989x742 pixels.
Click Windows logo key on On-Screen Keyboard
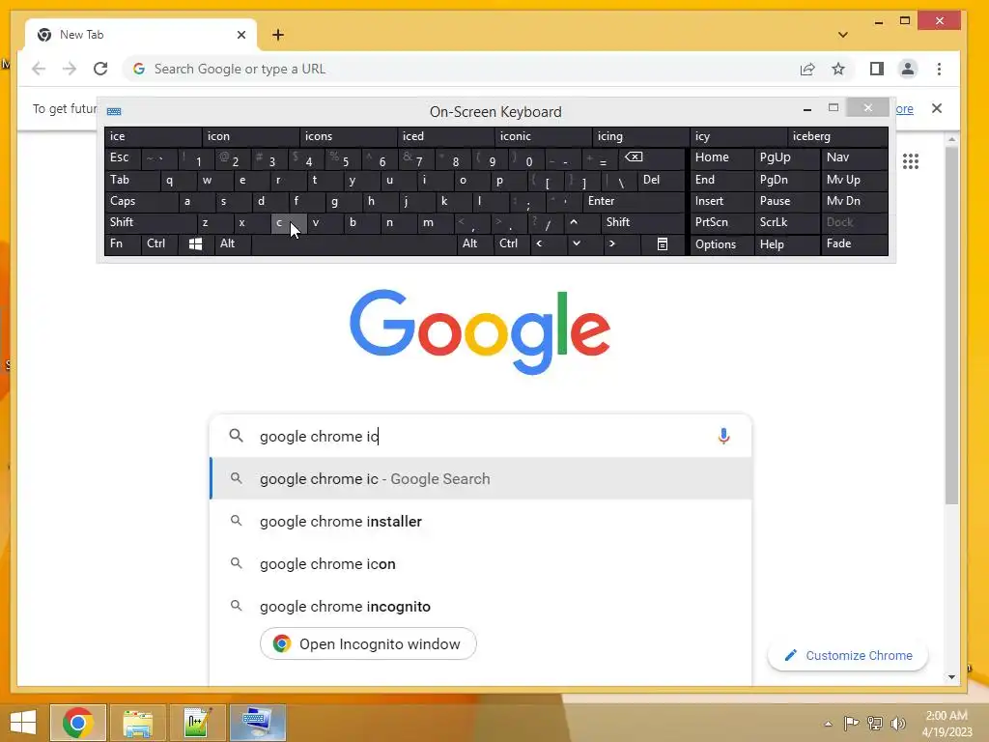(x=195, y=244)
